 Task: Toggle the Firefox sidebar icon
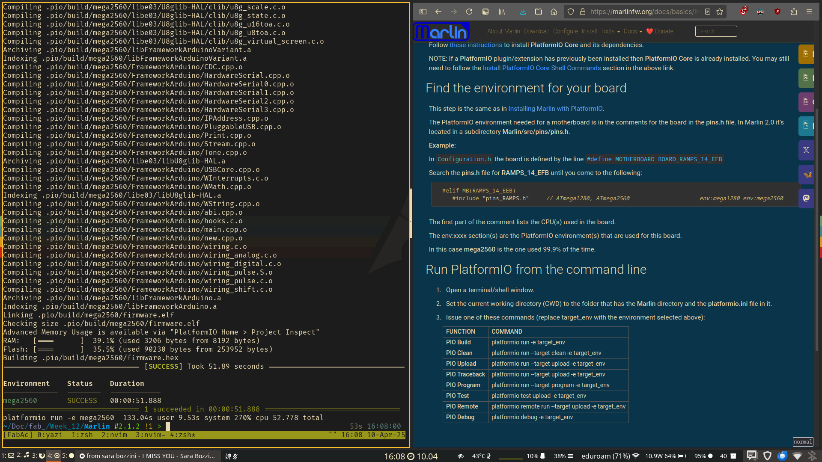click(423, 12)
